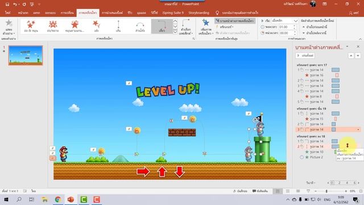Switch to the การเปลี่ยน (Transitions) tab
This screenshot has width=364, height=205.
click(67, 13)
